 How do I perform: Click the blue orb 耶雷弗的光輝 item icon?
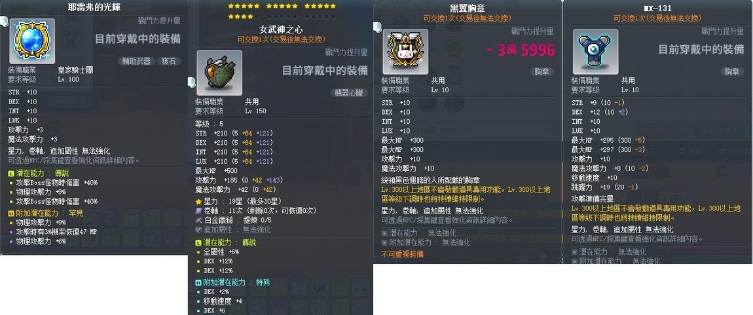(x=31, y=41)
